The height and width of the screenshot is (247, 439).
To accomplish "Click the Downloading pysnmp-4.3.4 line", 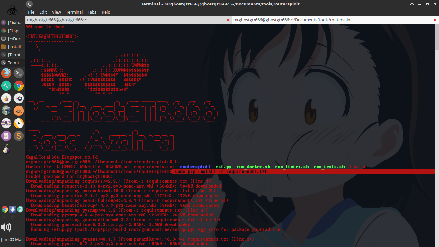I will click(x=122, y=215).
